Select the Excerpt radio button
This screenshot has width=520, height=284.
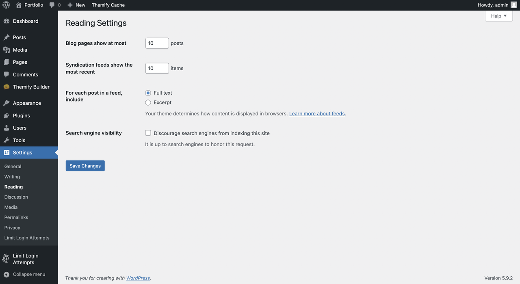tap(148, 103)
